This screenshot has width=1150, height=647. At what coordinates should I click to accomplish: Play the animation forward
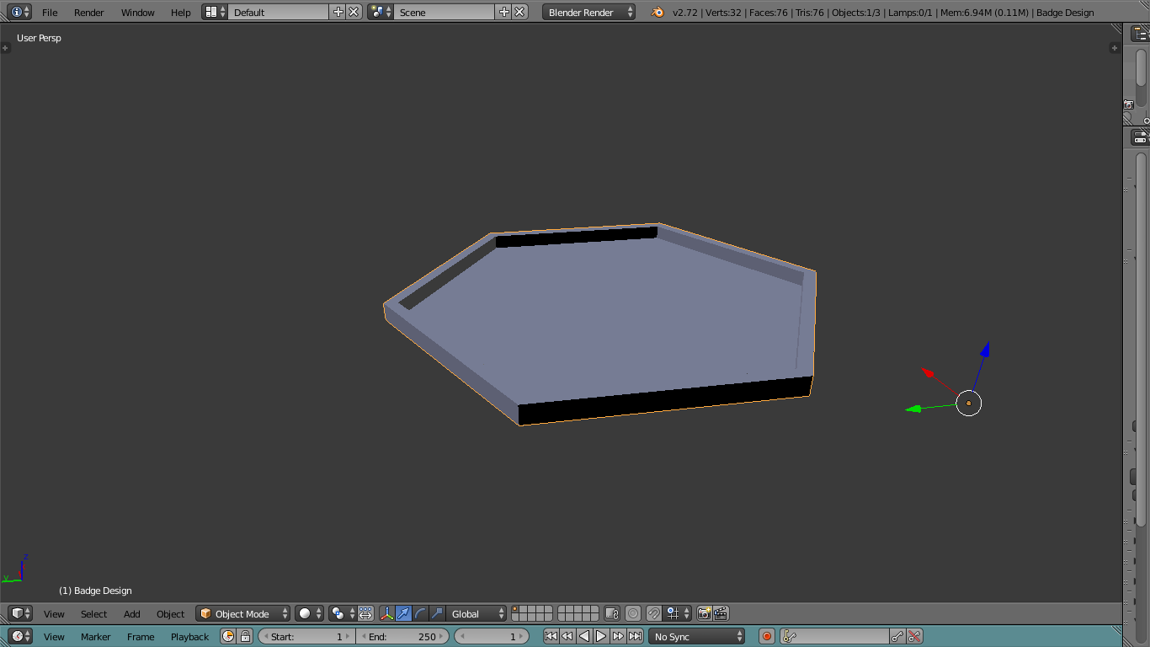(x=601, y=636)
